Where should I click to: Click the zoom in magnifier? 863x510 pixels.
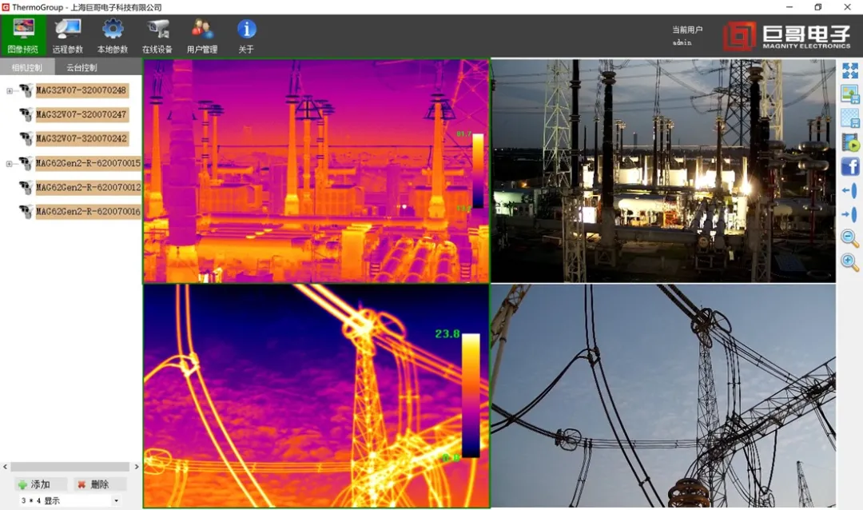click(850, 261)
